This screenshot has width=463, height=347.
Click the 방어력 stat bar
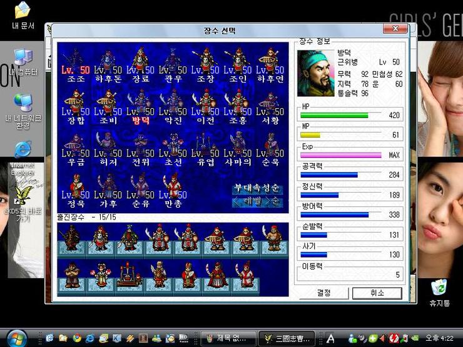[x=335, y=215]
